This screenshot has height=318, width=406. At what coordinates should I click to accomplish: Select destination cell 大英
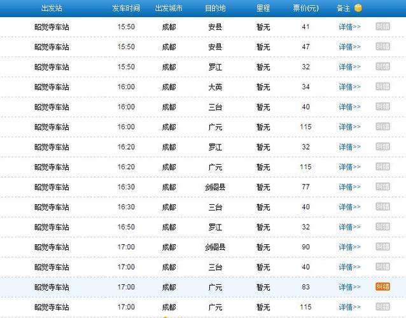point(215,87)
